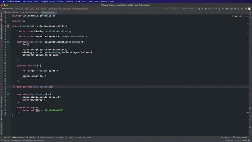Click override gutter icon beside onDestroy
The height and width of the screenshot is (142, 252).
(x=8, y=95)
